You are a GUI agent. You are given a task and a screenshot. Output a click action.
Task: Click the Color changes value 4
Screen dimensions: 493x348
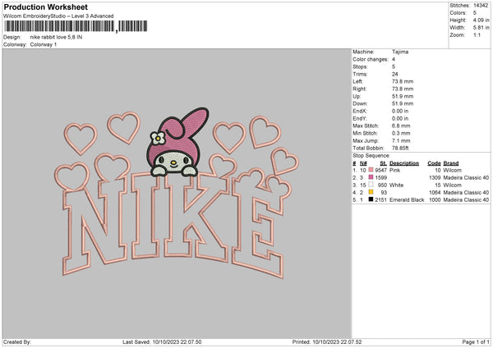[394, 59]
